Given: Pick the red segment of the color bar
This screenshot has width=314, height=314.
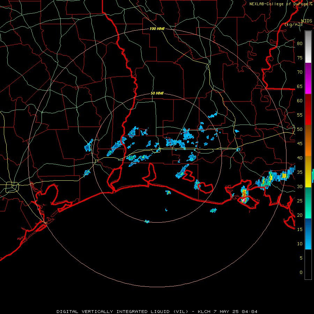Looking at the screenshot, I should pos(308,109).
